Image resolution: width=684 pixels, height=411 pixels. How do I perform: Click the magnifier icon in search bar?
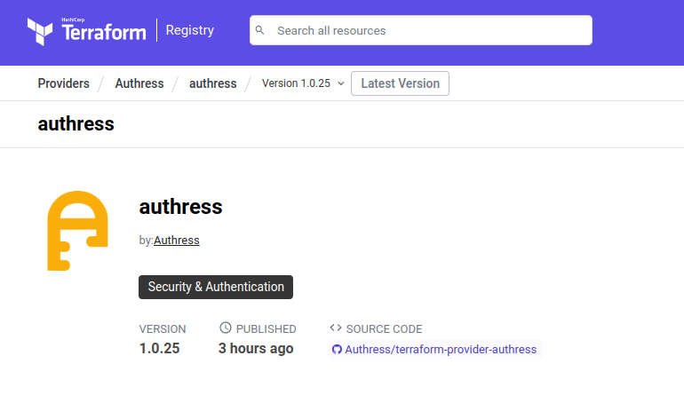(260, 30)
